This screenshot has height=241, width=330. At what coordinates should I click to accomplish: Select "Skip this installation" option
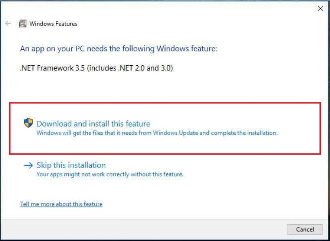click(x=71, y=165)
